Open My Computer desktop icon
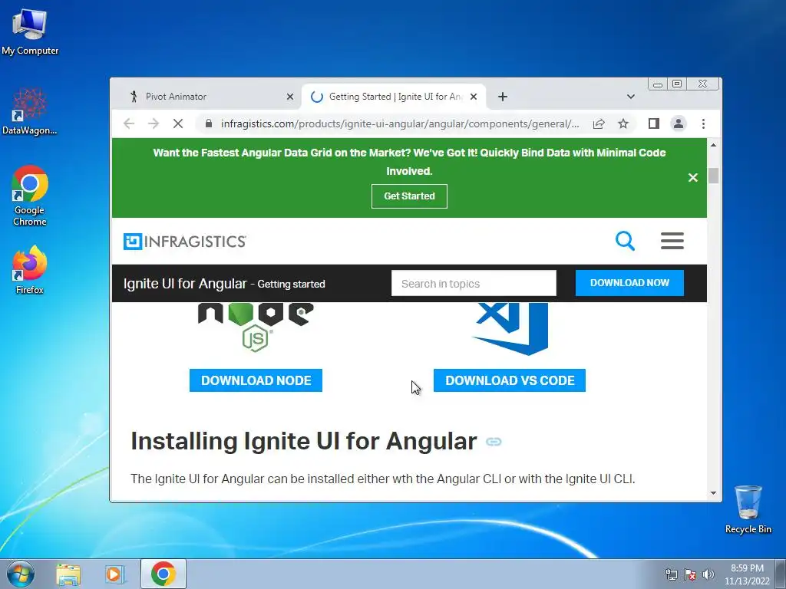 (x=30, y=31)
